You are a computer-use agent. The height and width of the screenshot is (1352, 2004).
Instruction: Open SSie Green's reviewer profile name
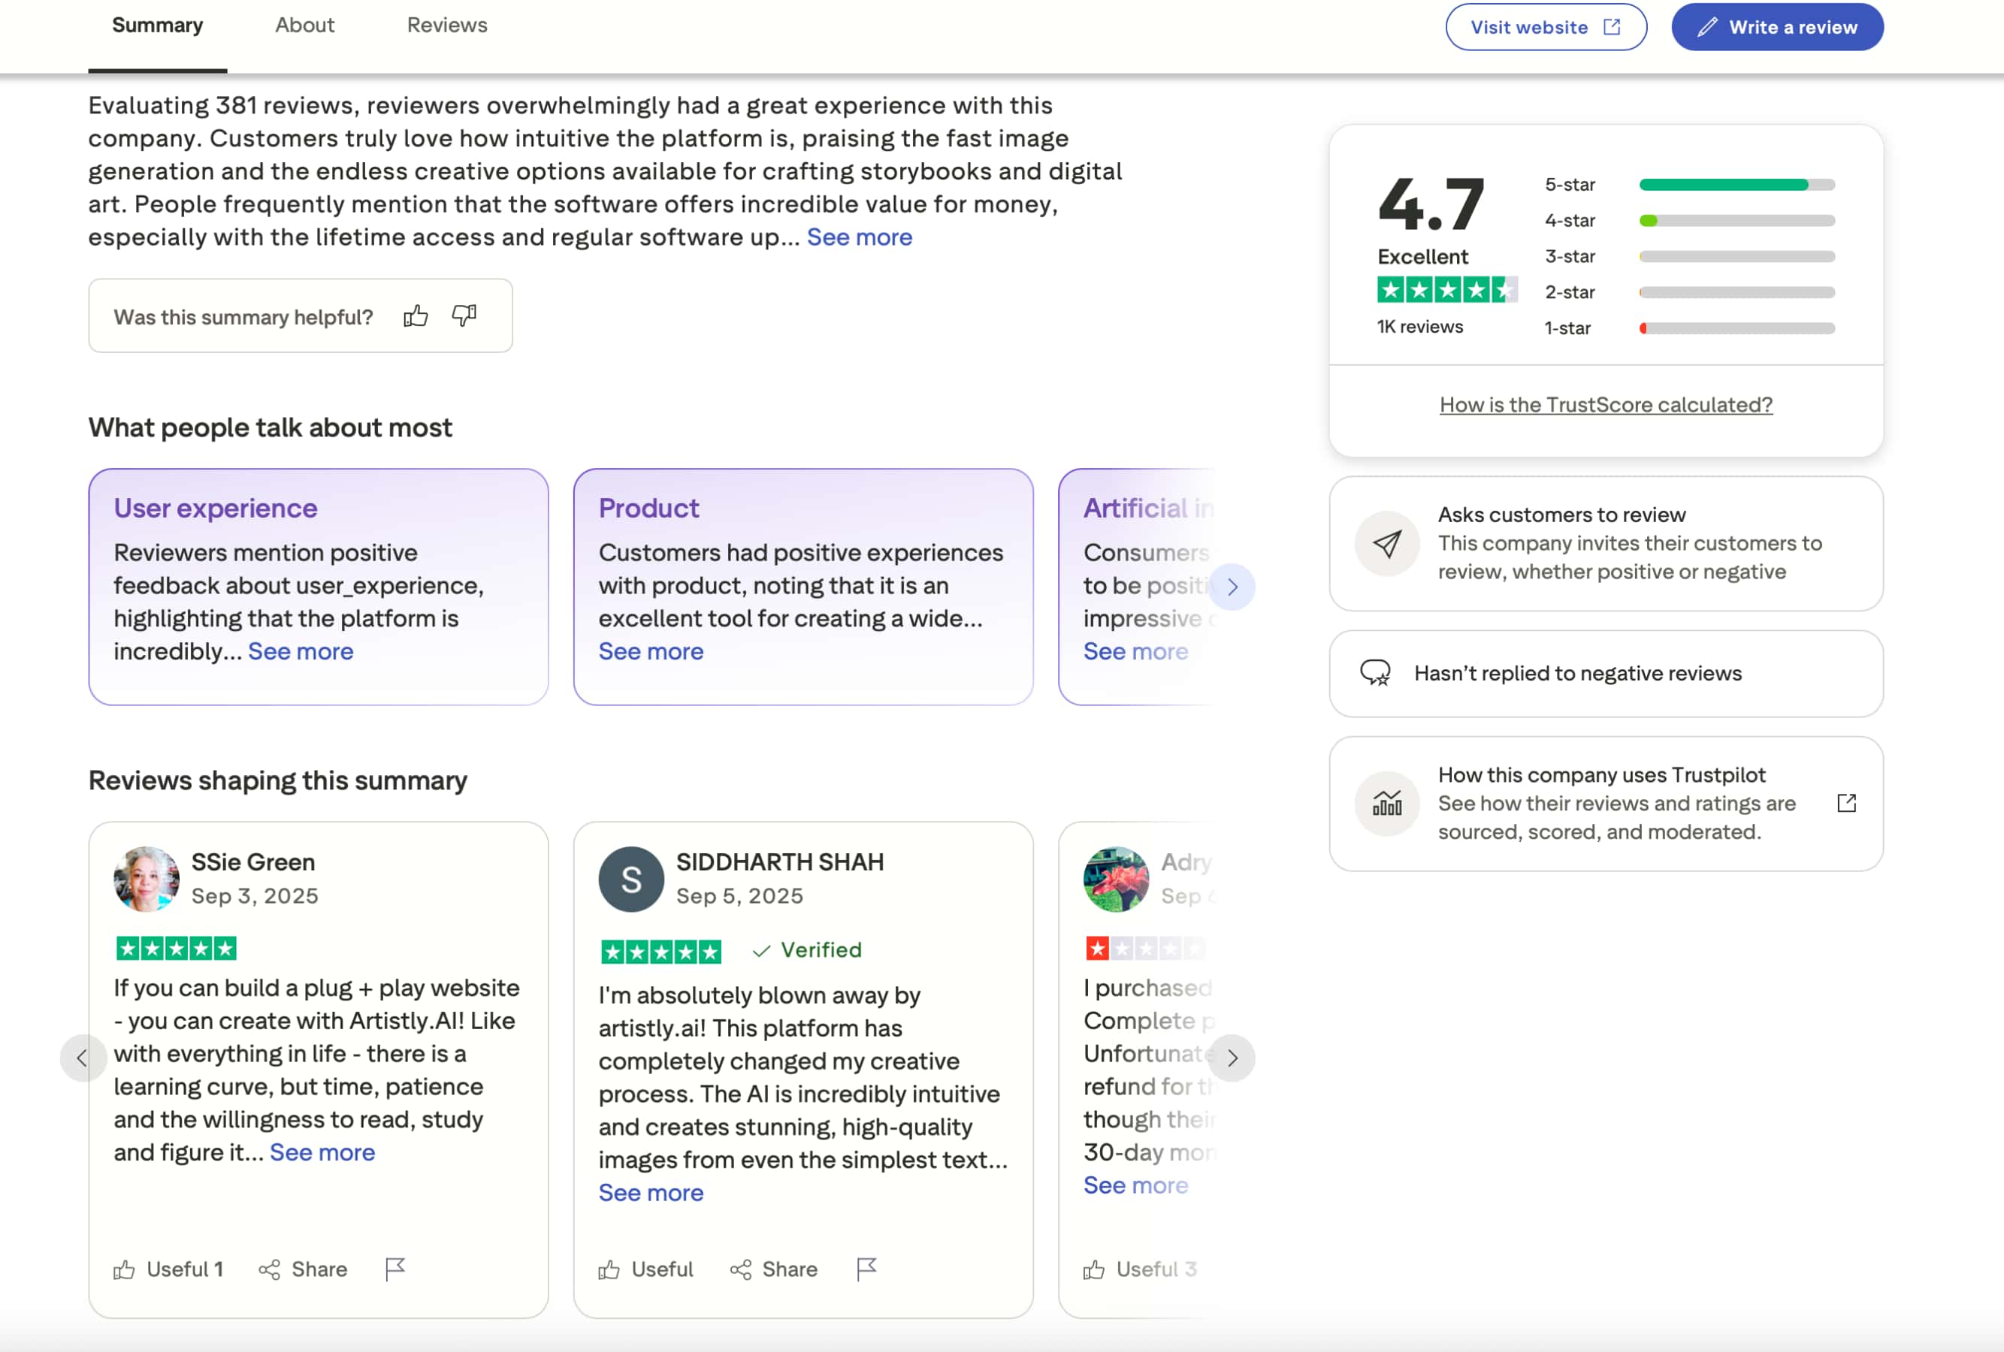(x=252, y=862)
